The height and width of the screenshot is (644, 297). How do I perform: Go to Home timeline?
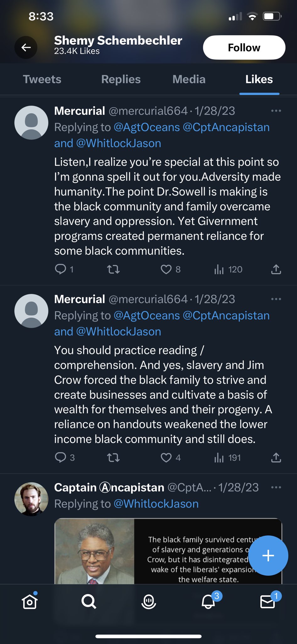tap(30, 602)
